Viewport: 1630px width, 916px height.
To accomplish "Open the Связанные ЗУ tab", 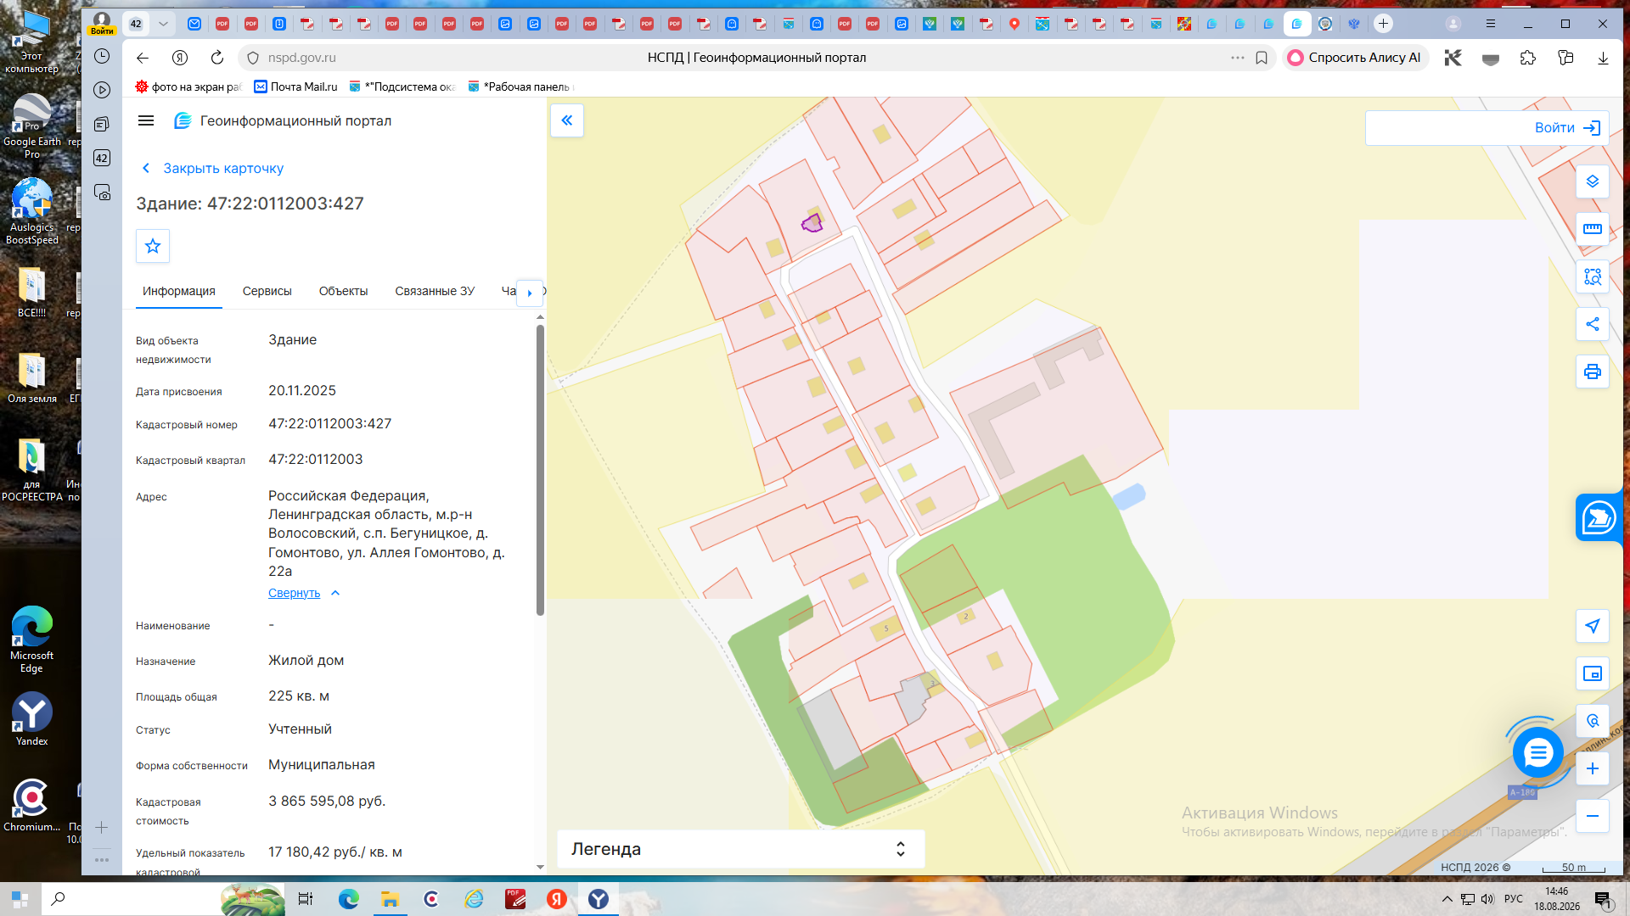I will tap(435, 291).
